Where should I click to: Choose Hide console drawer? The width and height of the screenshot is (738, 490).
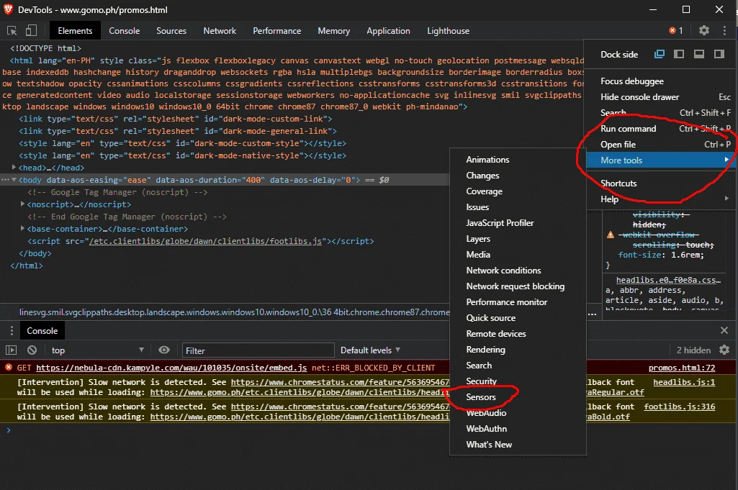coord(661,97)
